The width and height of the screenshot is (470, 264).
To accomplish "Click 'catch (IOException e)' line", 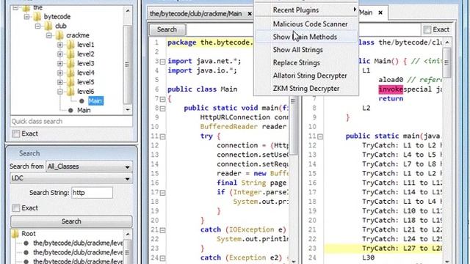I will pos(243,230).
